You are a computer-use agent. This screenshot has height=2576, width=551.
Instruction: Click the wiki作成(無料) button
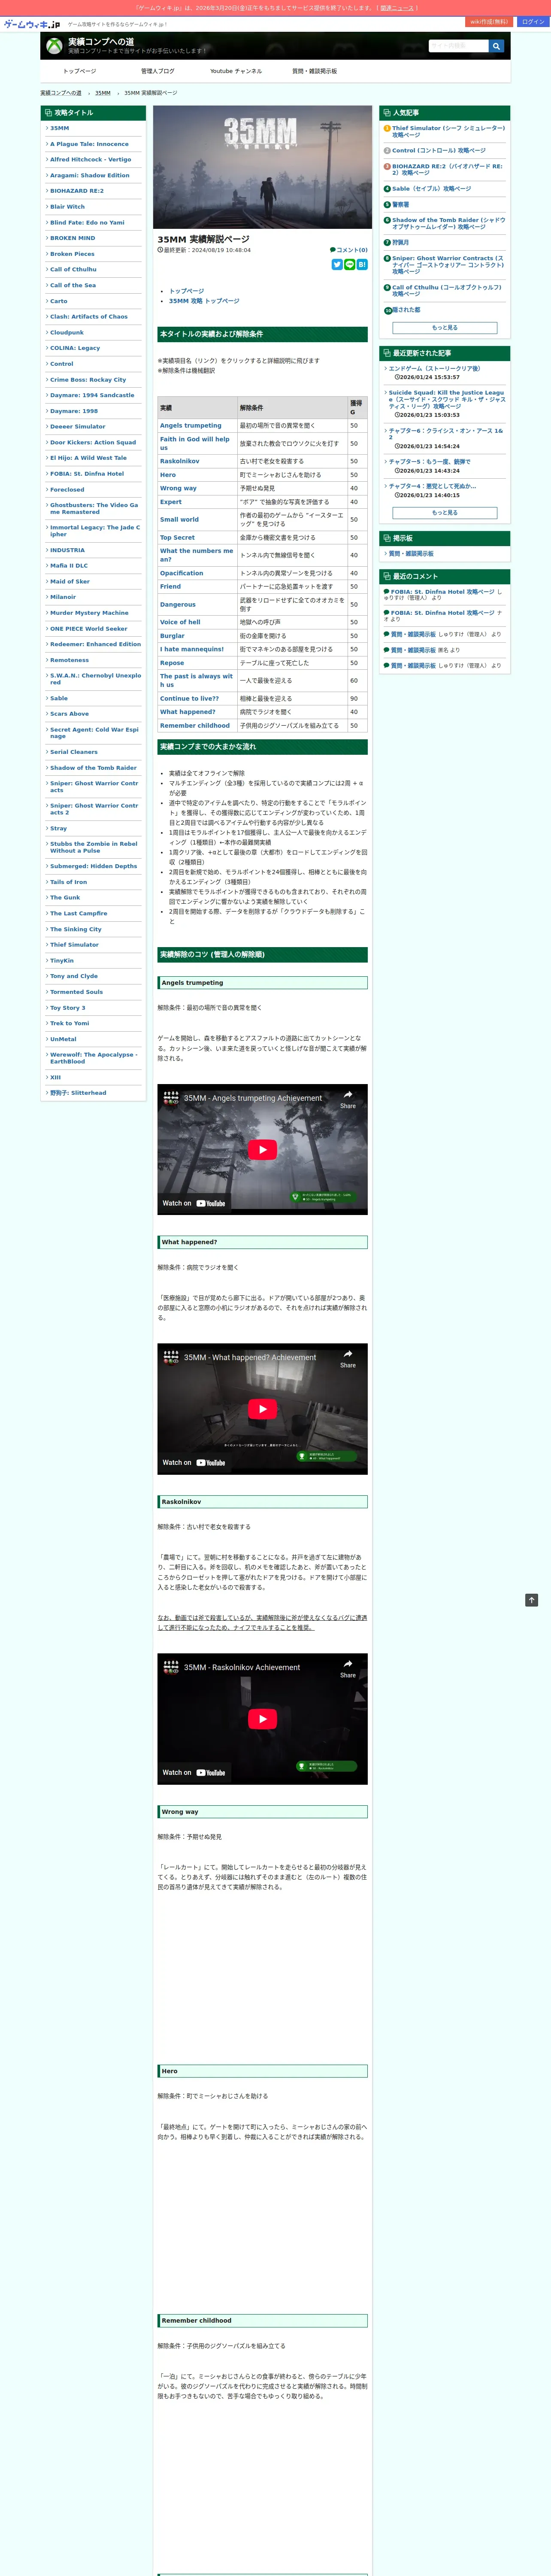pos(490,22)
